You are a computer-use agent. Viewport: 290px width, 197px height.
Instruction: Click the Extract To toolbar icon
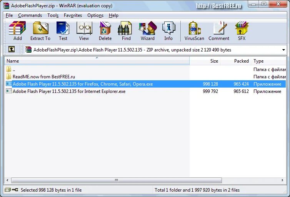coord(40,31)
